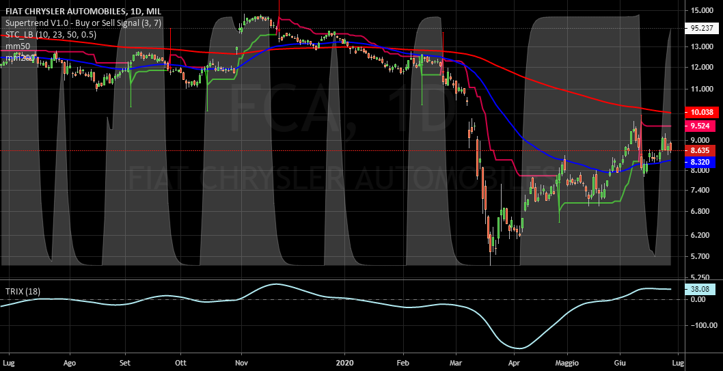Click the Apr month on time axis
The width and height of the screenshot is (723, 371).
click(514, 363)
